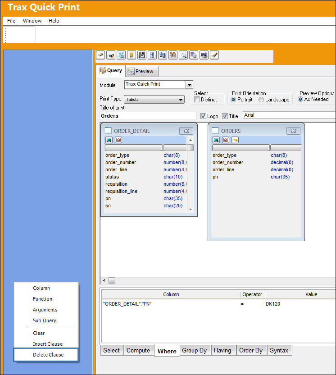Open the Syntax tab
Screen dimensions: 336x375
(279, 350)
